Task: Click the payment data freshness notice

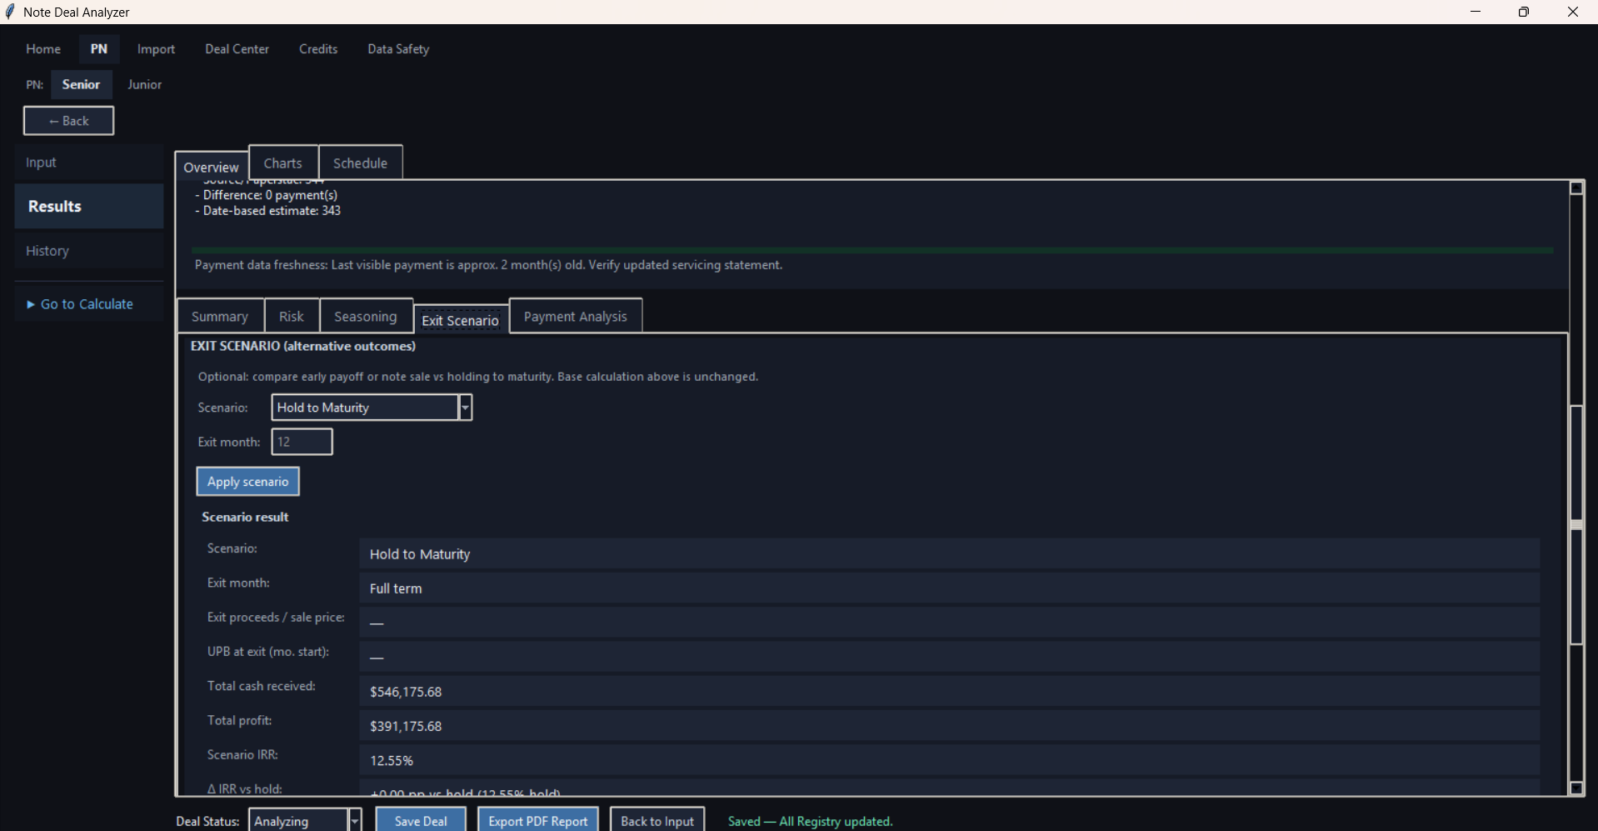Action: click(488, 265)
